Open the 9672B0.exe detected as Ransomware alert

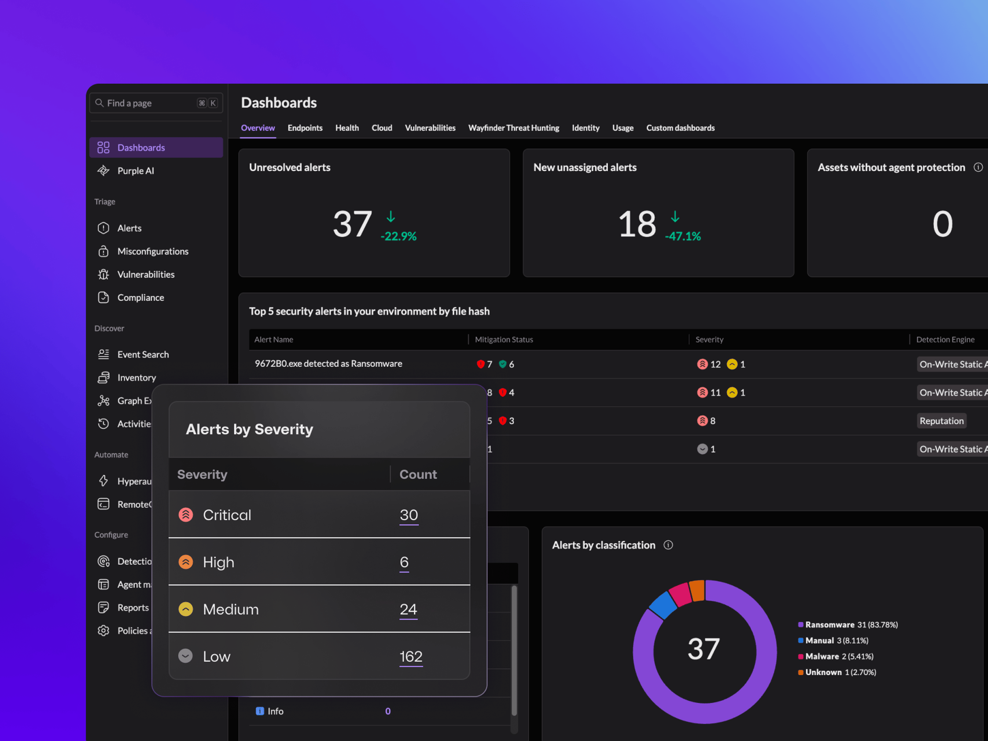click(x=328, y=364)
